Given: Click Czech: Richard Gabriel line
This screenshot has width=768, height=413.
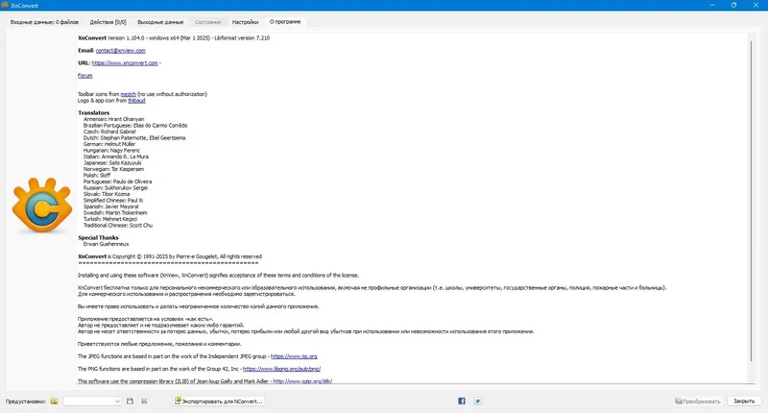Looking at the screenshot, I should click(109, 132).
